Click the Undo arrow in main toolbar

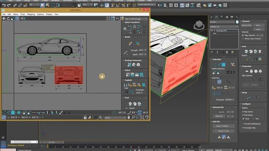[4, 5]
